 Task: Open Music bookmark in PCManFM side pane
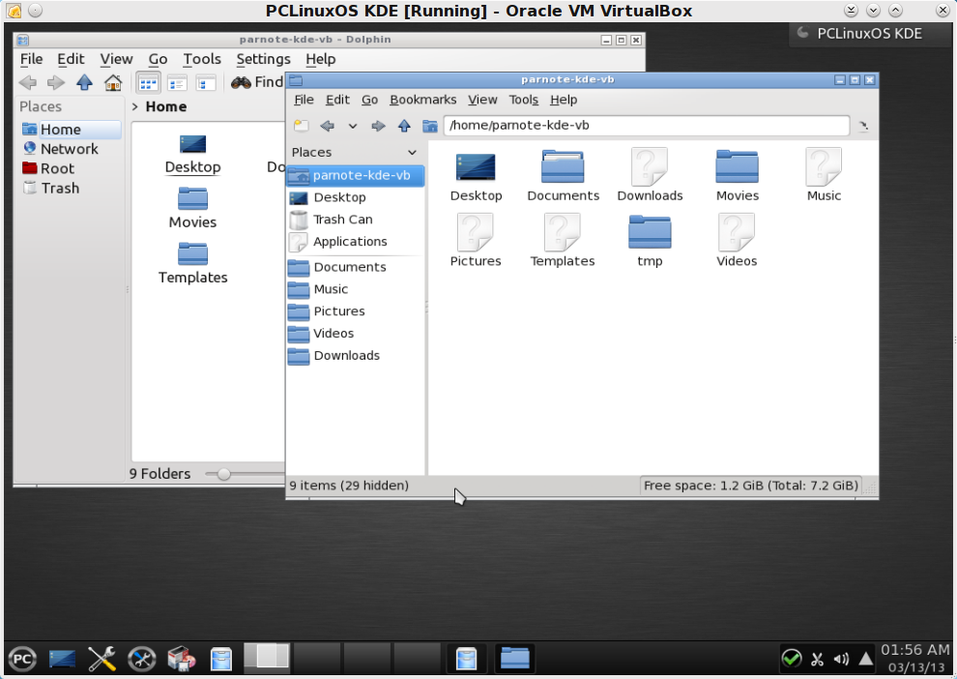point(355,289)
